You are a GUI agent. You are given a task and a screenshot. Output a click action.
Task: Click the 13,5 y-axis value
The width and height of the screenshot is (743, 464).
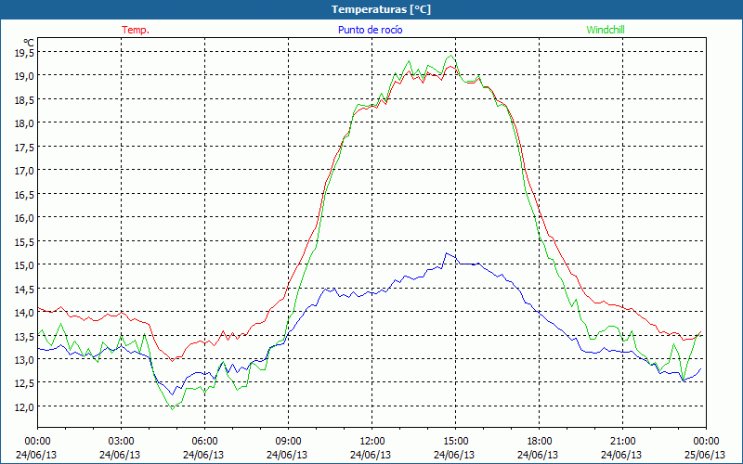coord(24,336)
